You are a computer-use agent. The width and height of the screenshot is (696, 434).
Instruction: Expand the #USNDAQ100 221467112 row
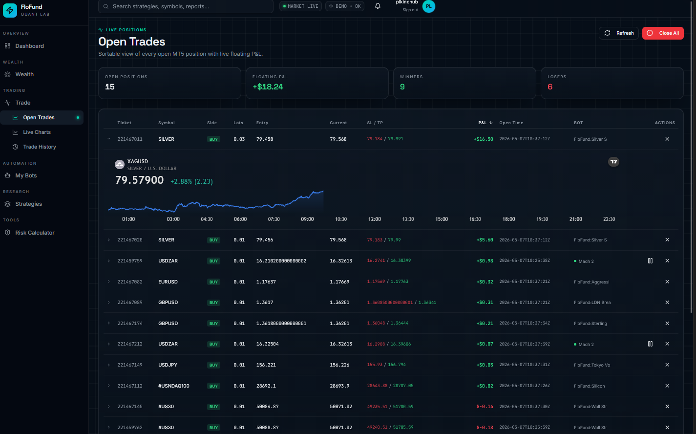tap(109, 386)
